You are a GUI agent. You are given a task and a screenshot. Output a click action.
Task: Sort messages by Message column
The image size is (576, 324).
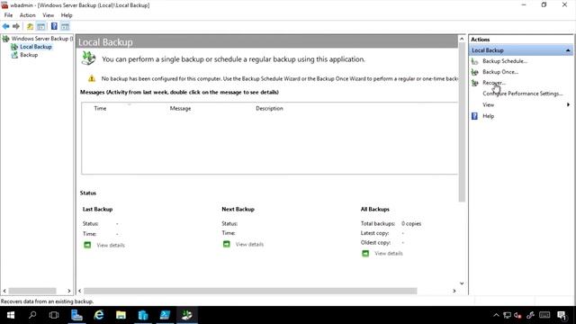point(180,108)
